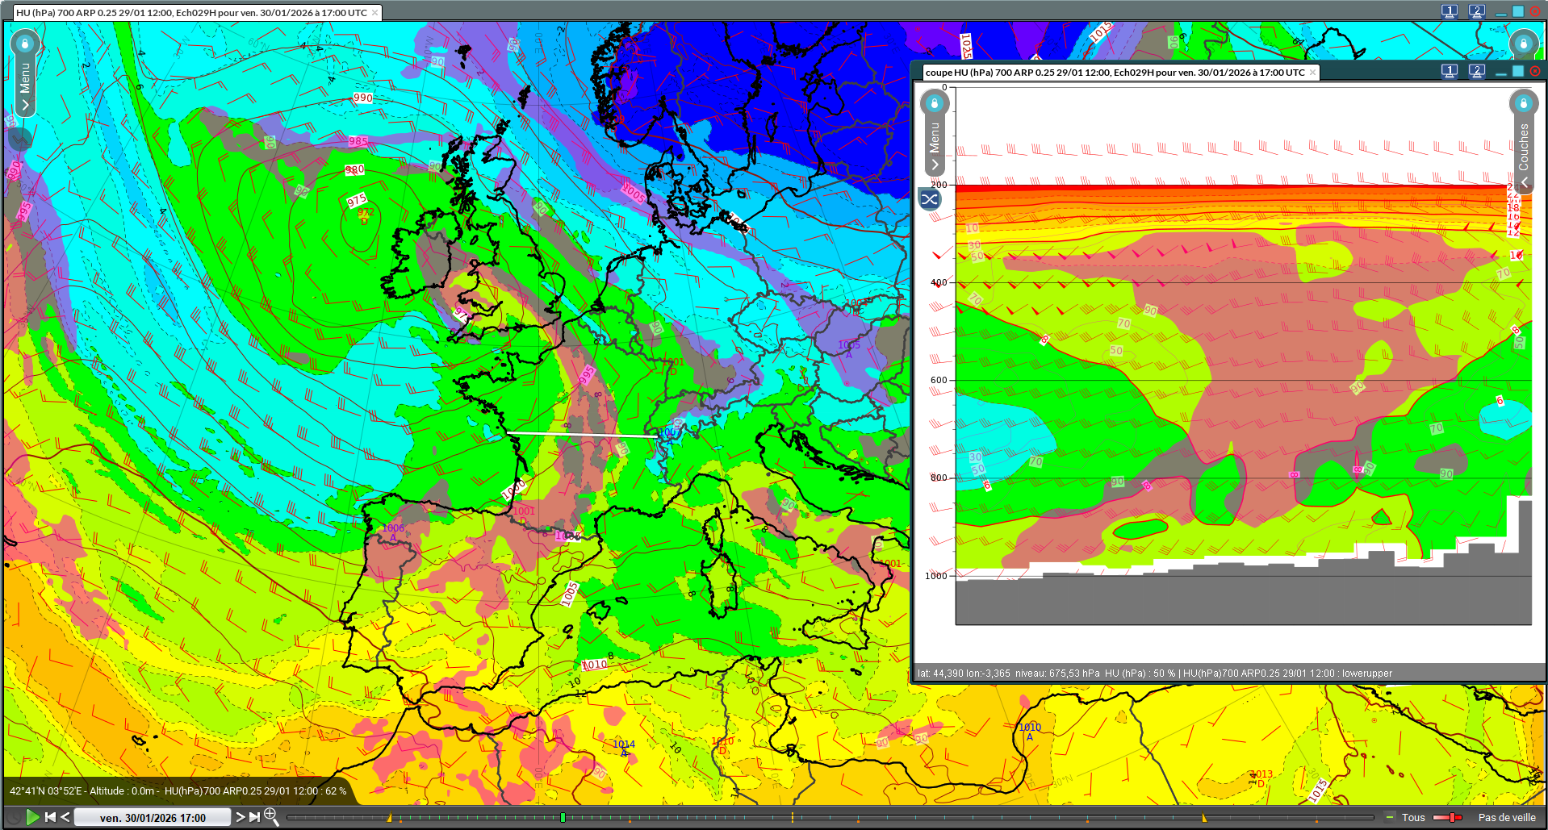Jump to the first time step

[50, 817]
